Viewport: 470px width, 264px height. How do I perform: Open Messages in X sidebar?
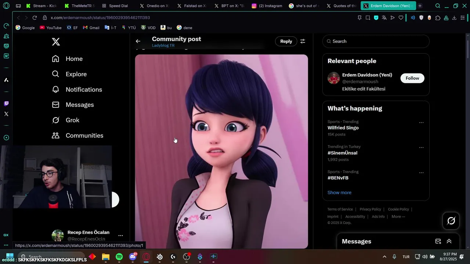[73, 105]
